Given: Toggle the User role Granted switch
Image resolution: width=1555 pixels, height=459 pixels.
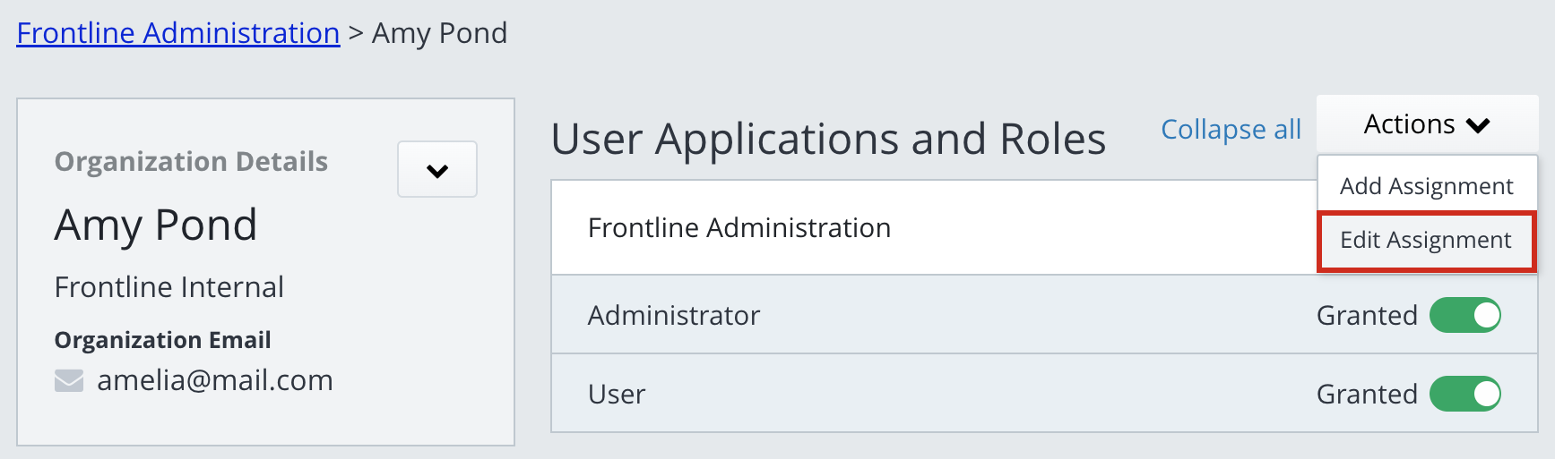Looking at the screenshot, I should point(1464,394).
